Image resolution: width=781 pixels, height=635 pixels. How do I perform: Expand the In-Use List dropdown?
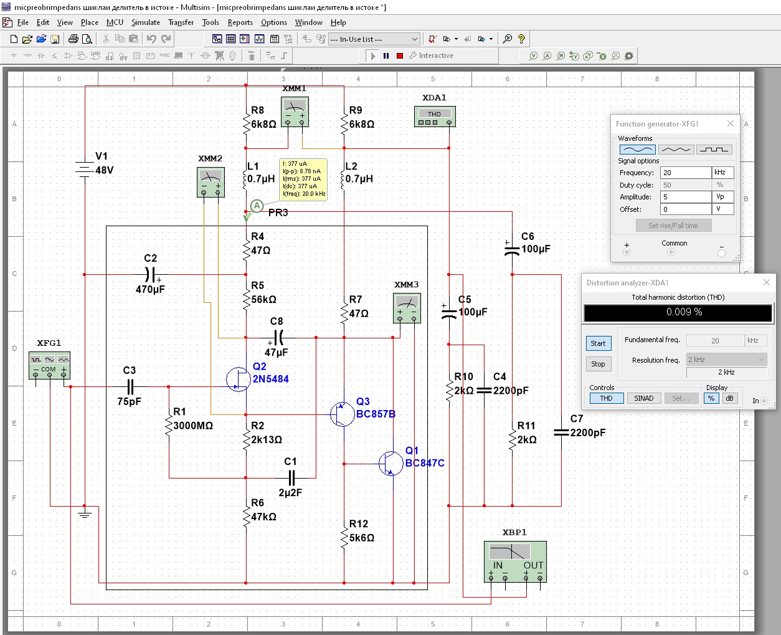tap(415, 39)
